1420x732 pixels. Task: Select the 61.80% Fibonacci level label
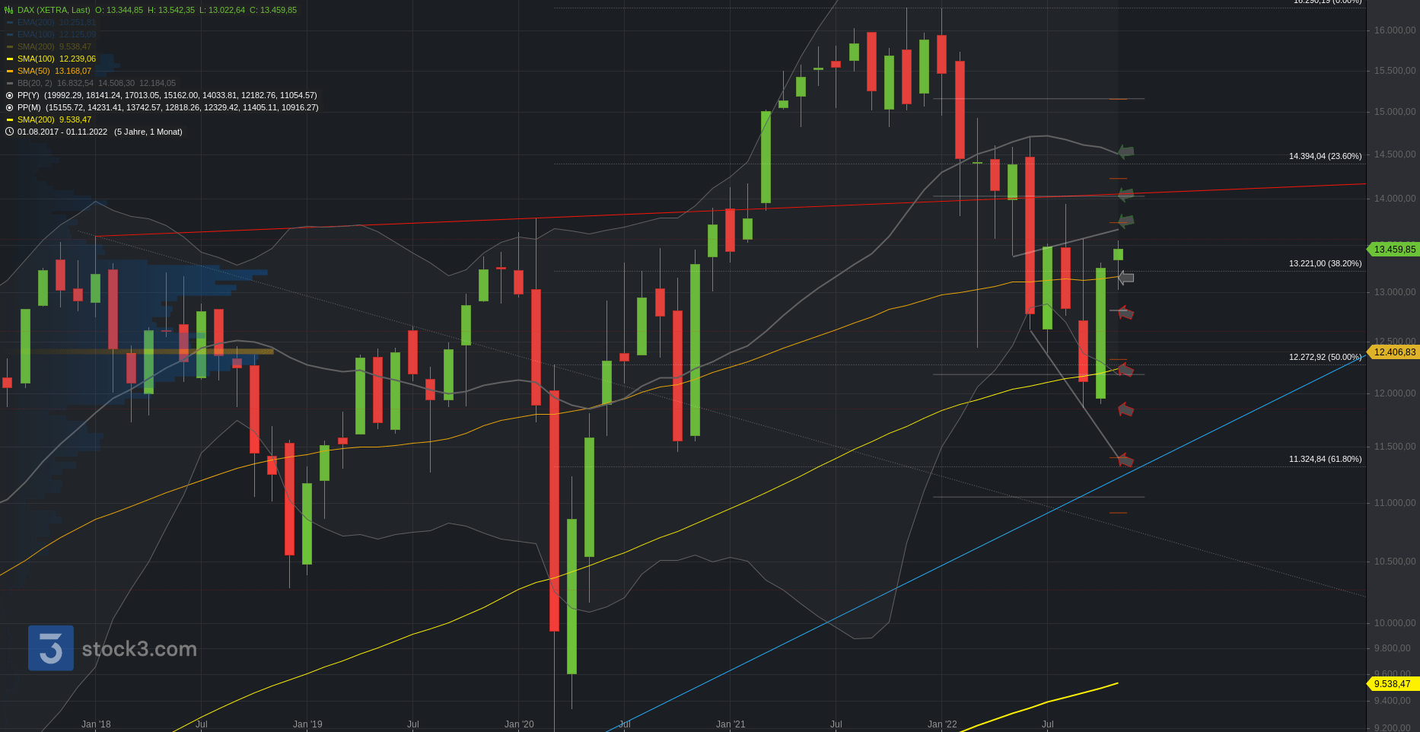pos(1325,459)
